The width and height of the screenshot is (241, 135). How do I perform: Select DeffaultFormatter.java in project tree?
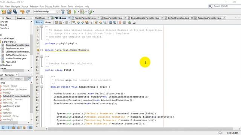[16, 55]
